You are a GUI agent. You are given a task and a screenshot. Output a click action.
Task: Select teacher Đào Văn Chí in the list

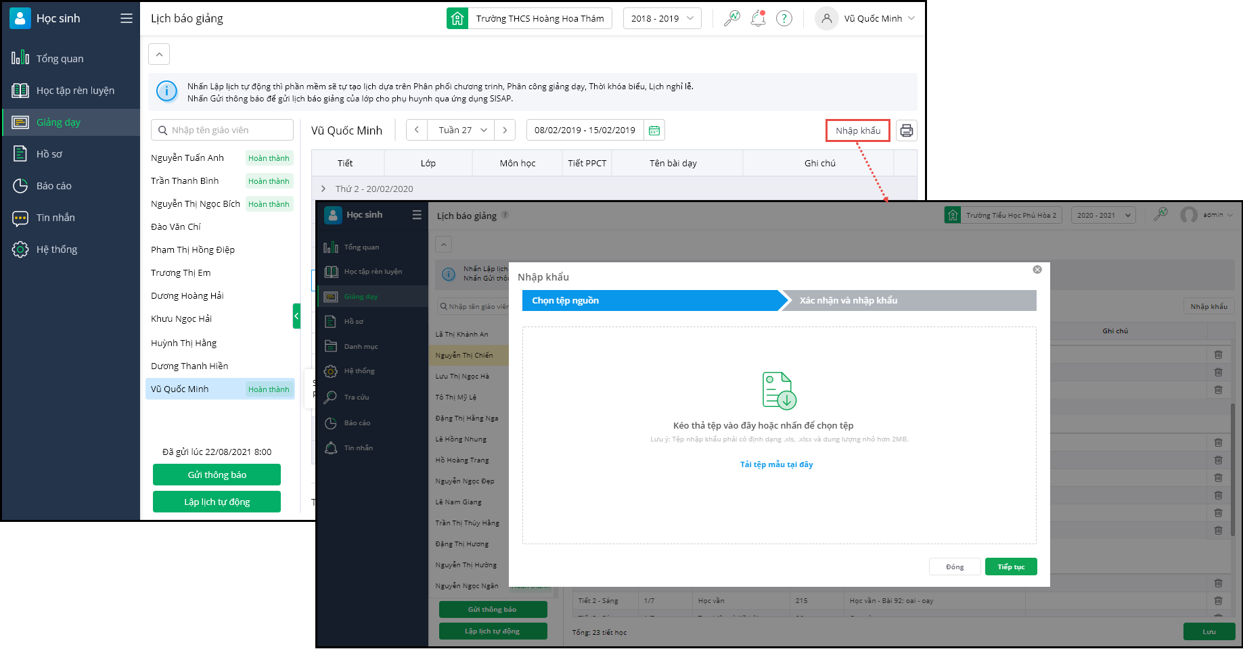pos(176,226)
